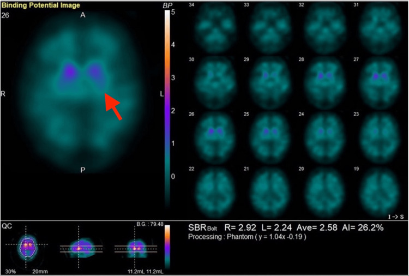
Task: Select slice thumbnail number 32
Action: pos(325,28)
